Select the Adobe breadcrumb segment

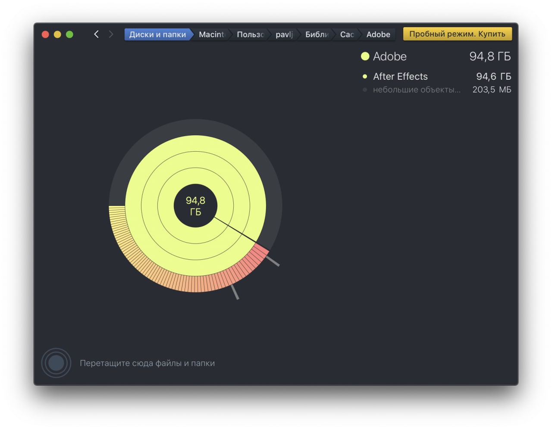point(378,34)
